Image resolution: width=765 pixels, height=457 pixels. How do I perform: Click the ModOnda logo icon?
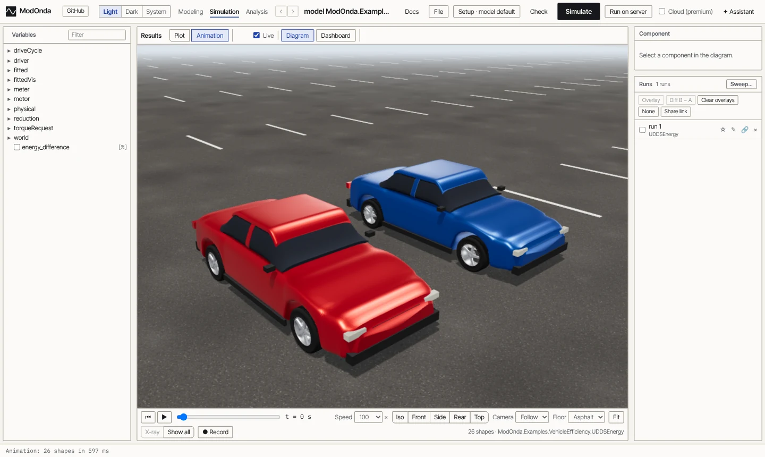(11, 11)
